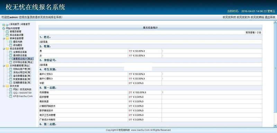Click the page icon next to 系统占用空间[商]
The height and width of the screenshot is (133, 277).
point(11,73)
